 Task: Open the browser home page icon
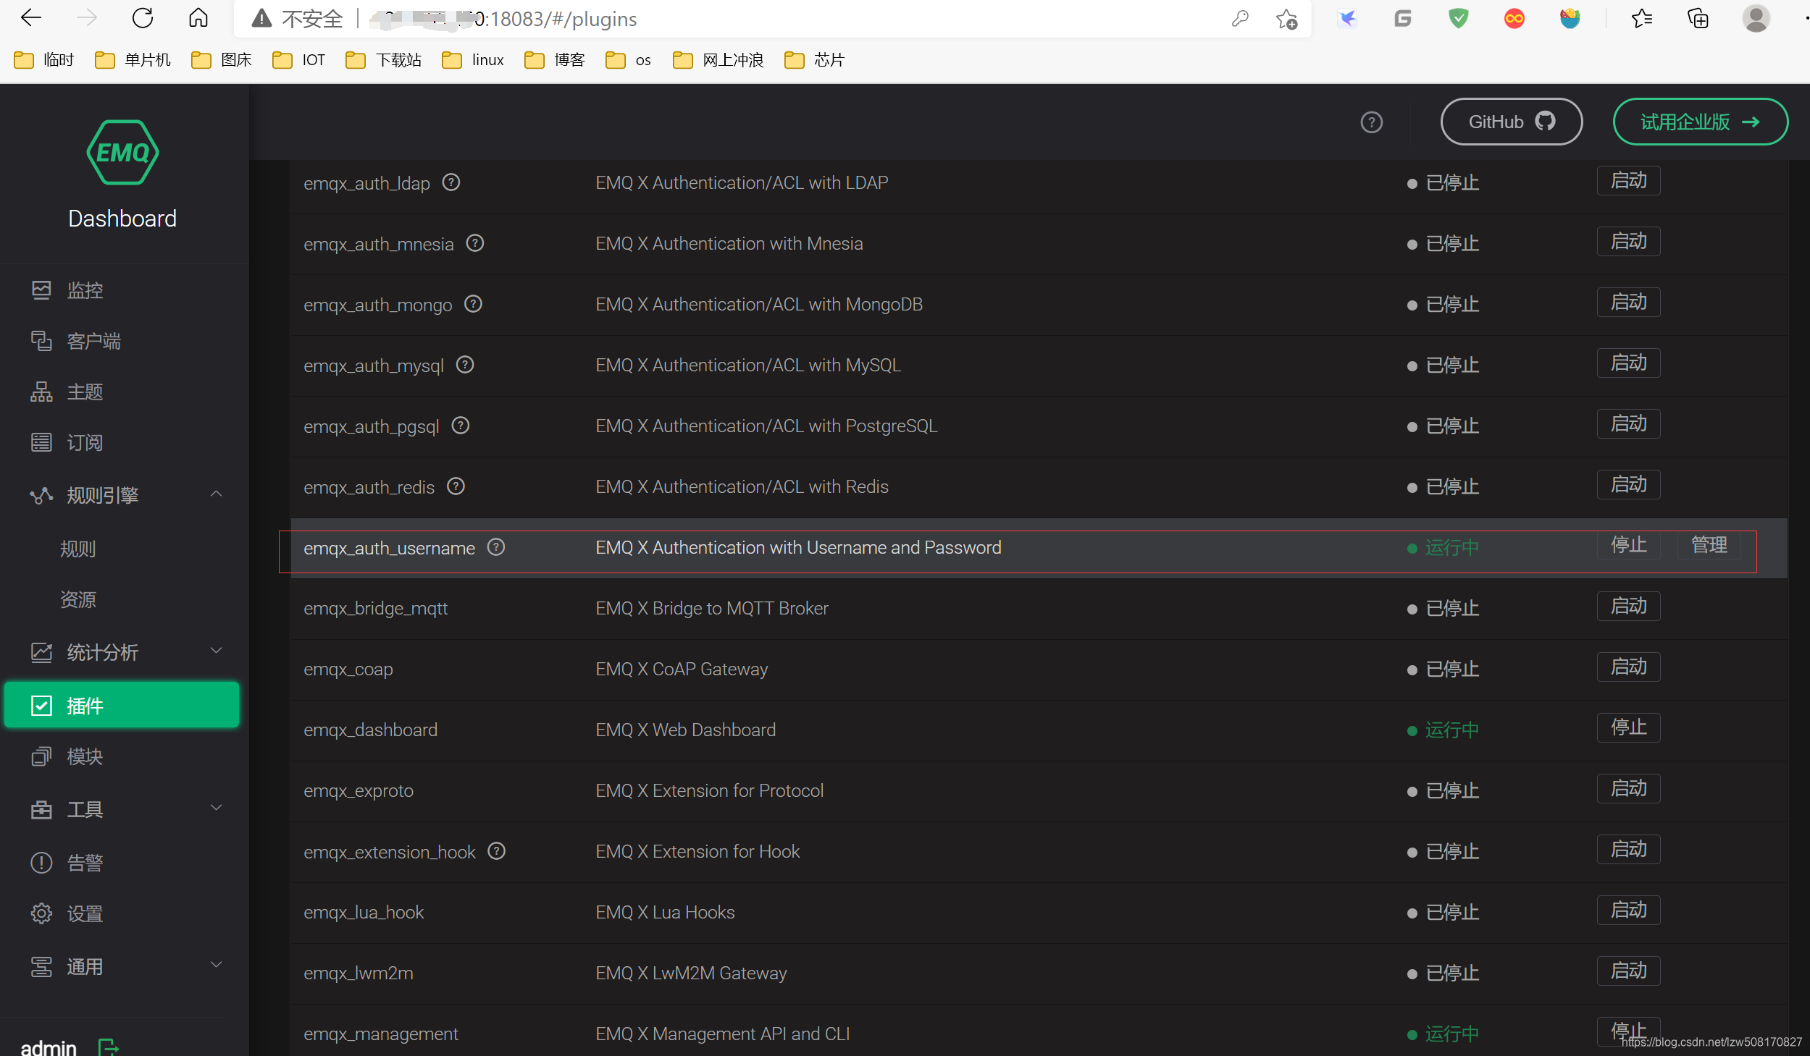tap(198, 18)
